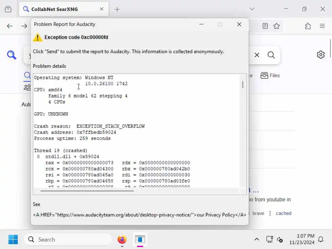Viewport: 332px width, 249px height.
Task: Close the Problem Report for Audacity dialog
Action: click(239, 24)
